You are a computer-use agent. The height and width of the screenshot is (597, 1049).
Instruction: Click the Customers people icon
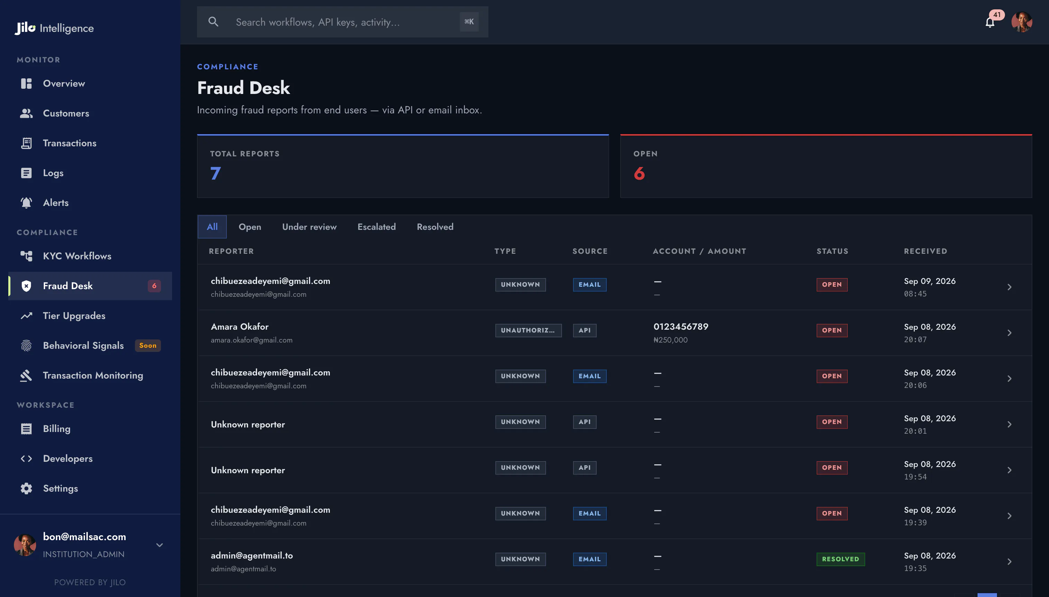pos(26,114)
